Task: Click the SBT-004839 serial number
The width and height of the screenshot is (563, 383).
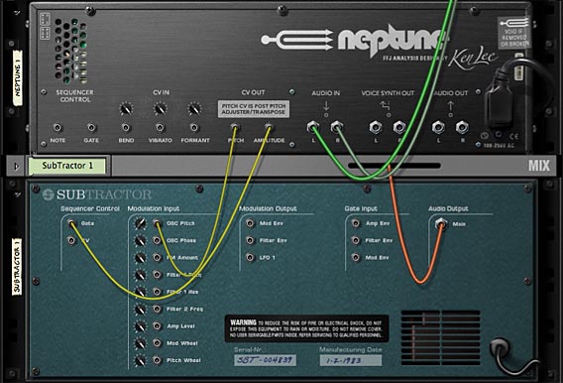Action: coord(265,360)
